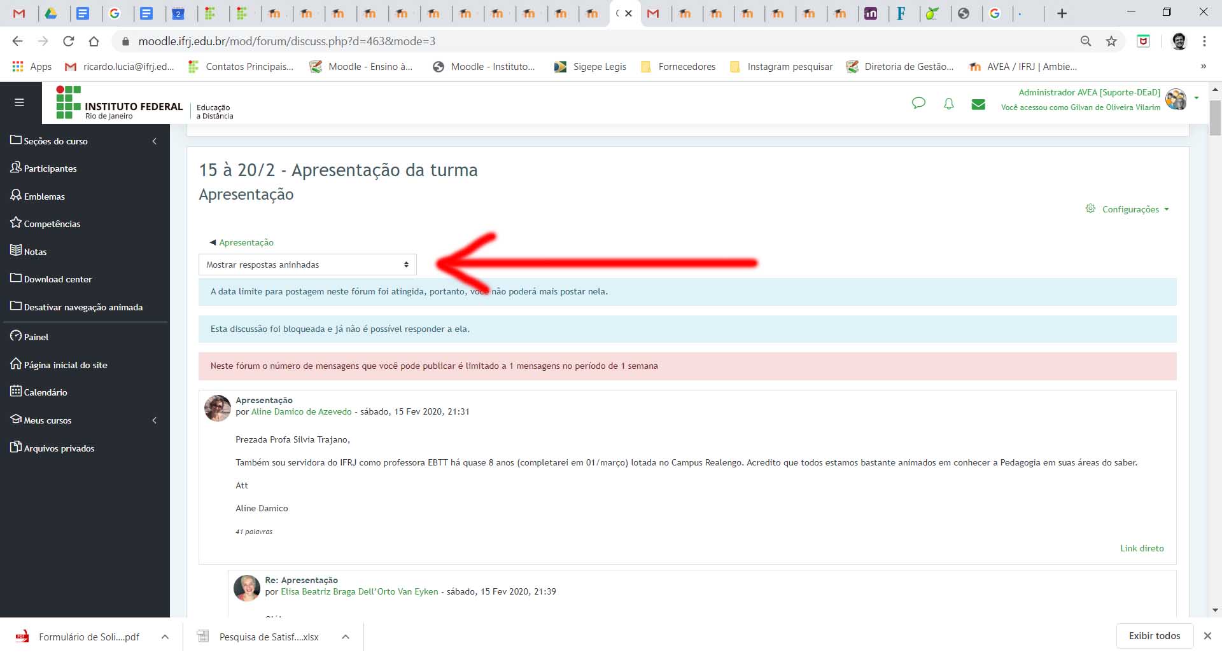Open ricardo.lucia@ifrj.ed... Gmail bookmark

coord(120,67)
